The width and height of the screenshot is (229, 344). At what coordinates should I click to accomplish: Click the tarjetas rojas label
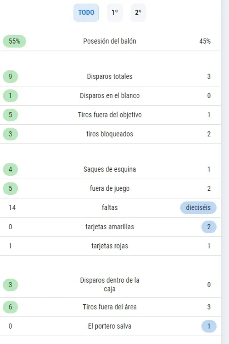pyautogui.click(x=109, y=246)
